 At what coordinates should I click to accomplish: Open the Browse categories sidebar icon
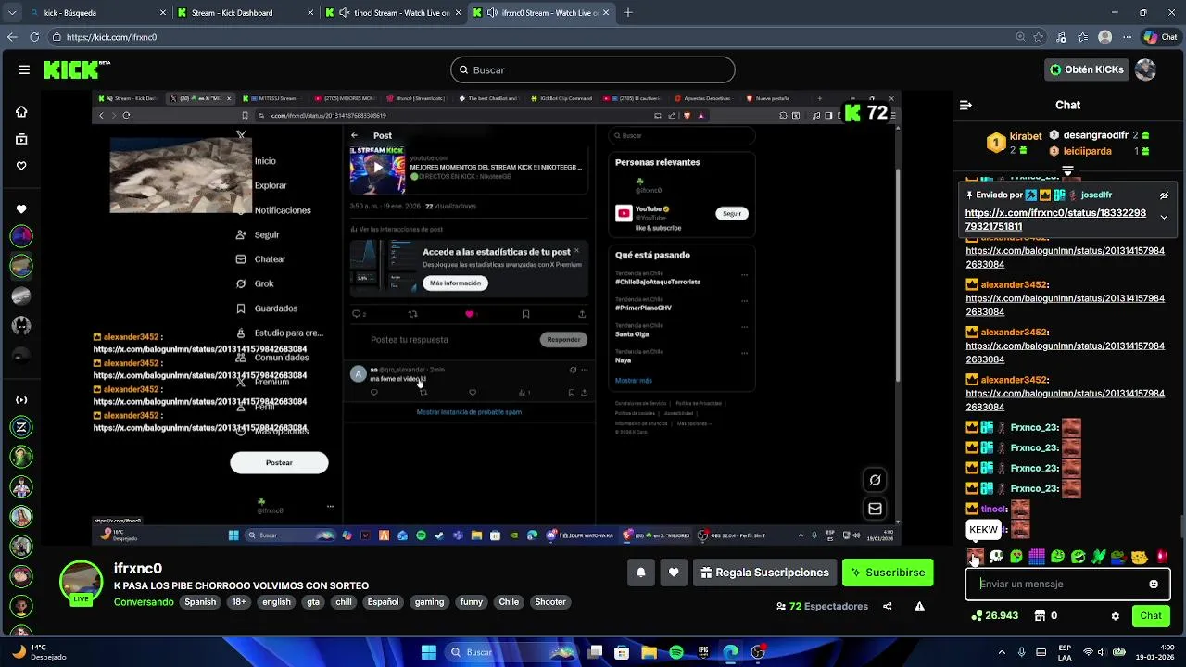pyautogui.click(x=21, y=139)
